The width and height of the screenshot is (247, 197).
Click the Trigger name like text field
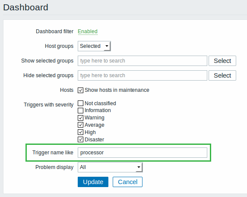pos(142,153)
